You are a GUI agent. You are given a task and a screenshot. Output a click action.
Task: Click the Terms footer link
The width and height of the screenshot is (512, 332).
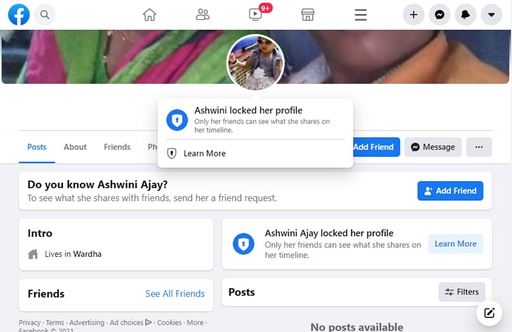[x=55, y=322]
